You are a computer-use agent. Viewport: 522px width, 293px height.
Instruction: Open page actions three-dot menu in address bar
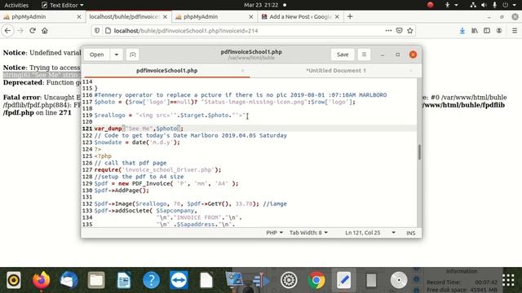pyautogui.click(x=388, y=31)
